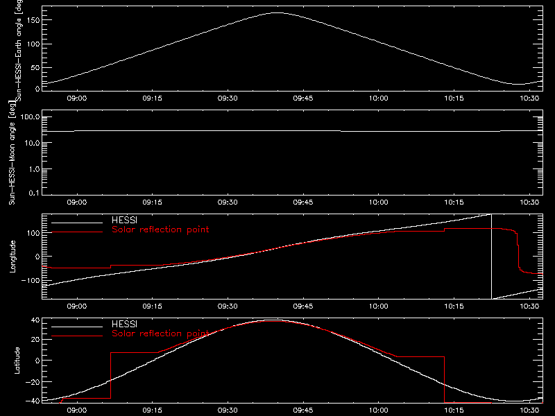Click the 20 tick on Latitude axis

35,340
